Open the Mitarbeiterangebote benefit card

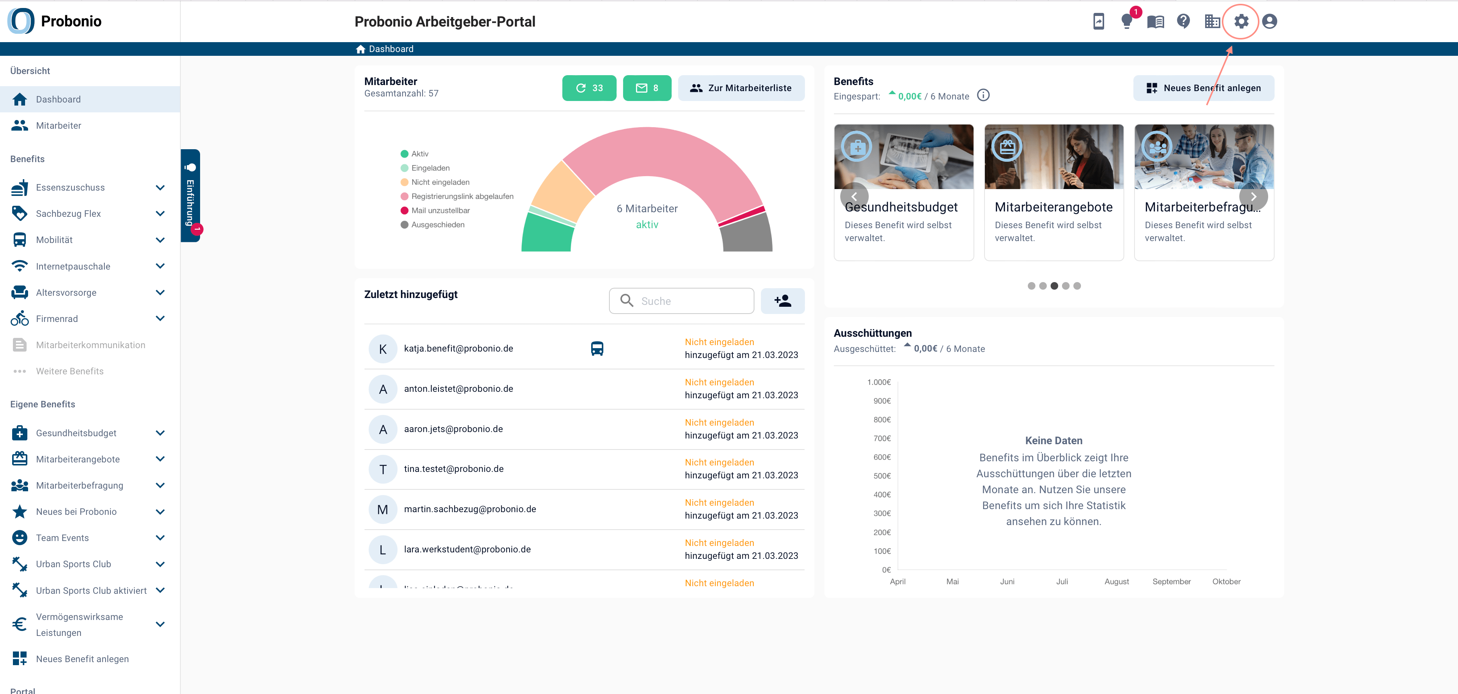pos(1054,192)
